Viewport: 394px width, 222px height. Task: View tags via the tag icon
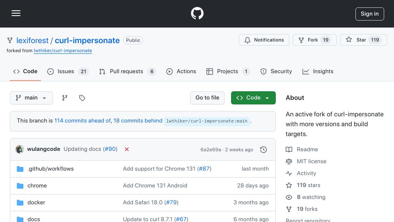[x=82, y=98]
